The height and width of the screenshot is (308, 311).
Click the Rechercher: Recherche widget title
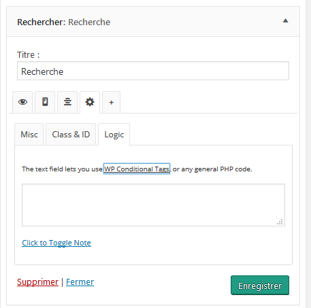click(x=64, y=22)
